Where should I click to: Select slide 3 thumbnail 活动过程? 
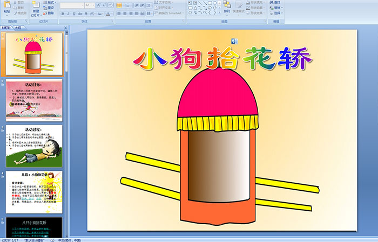click(x=34, y=146)
